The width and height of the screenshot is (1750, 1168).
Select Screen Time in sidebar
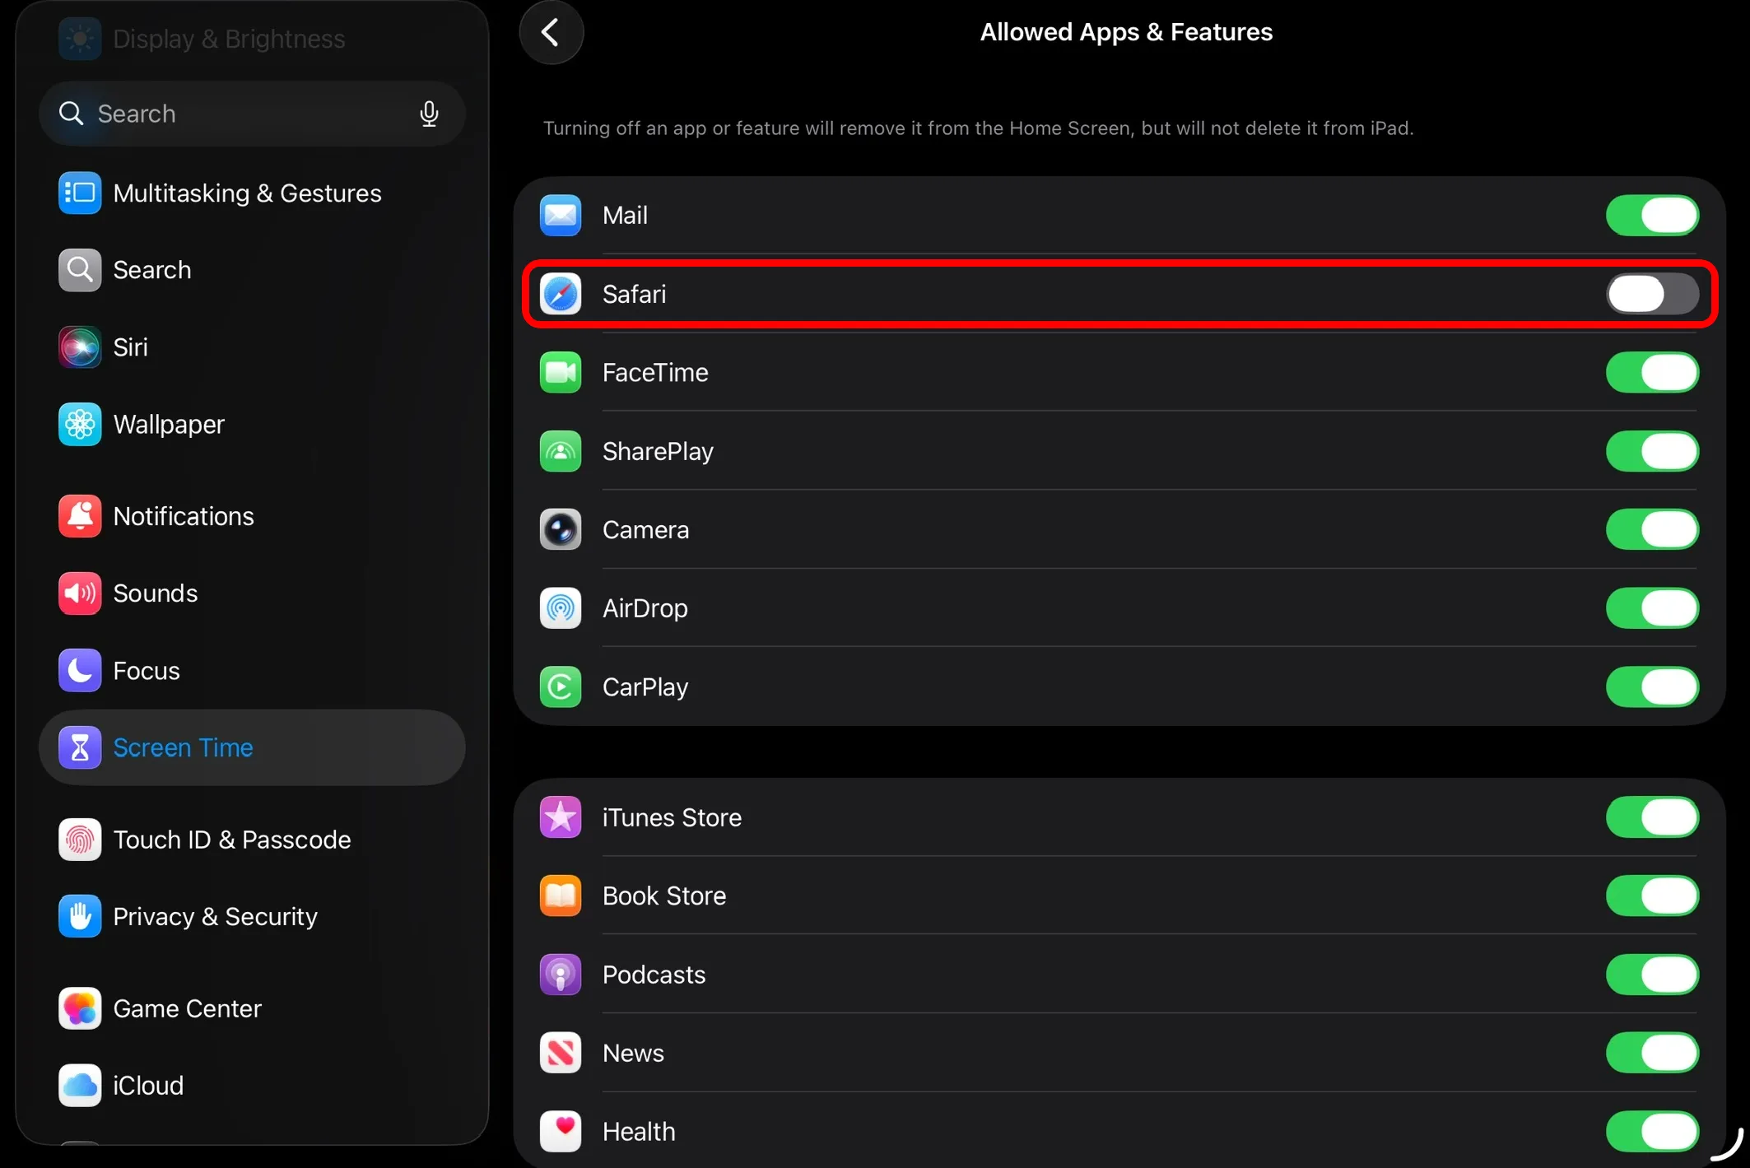point(252,747)
